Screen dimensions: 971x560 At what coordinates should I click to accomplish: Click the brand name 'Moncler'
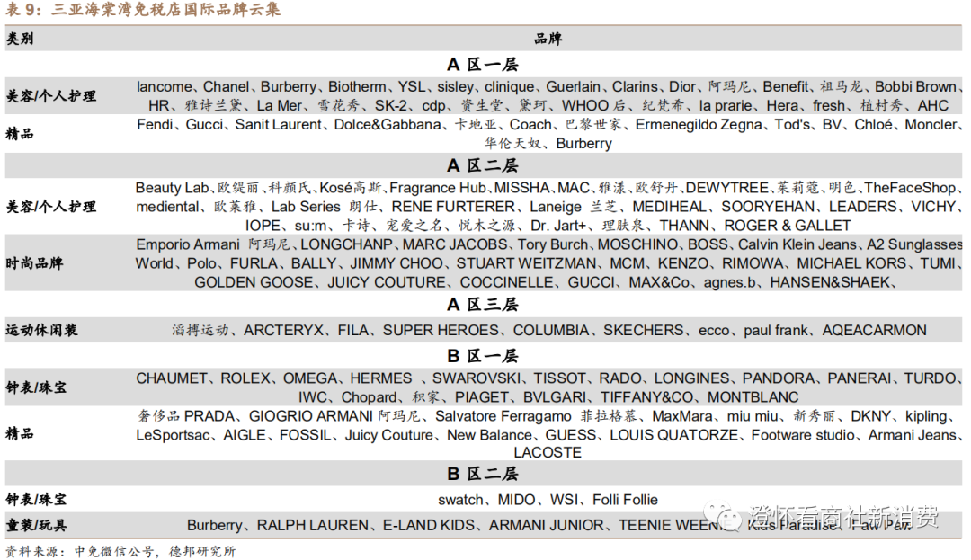point(931,124)
